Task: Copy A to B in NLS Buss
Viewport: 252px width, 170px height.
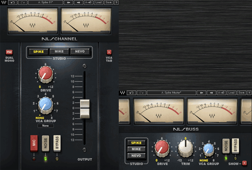Action: tap(221, 93)
